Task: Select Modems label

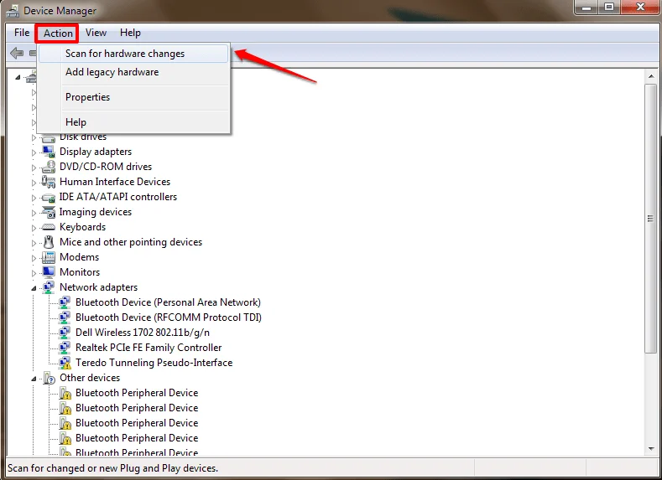Action: tap(80, 257)
